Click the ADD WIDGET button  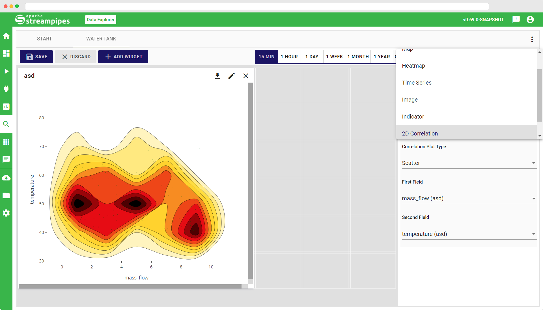tap(123, 57)
